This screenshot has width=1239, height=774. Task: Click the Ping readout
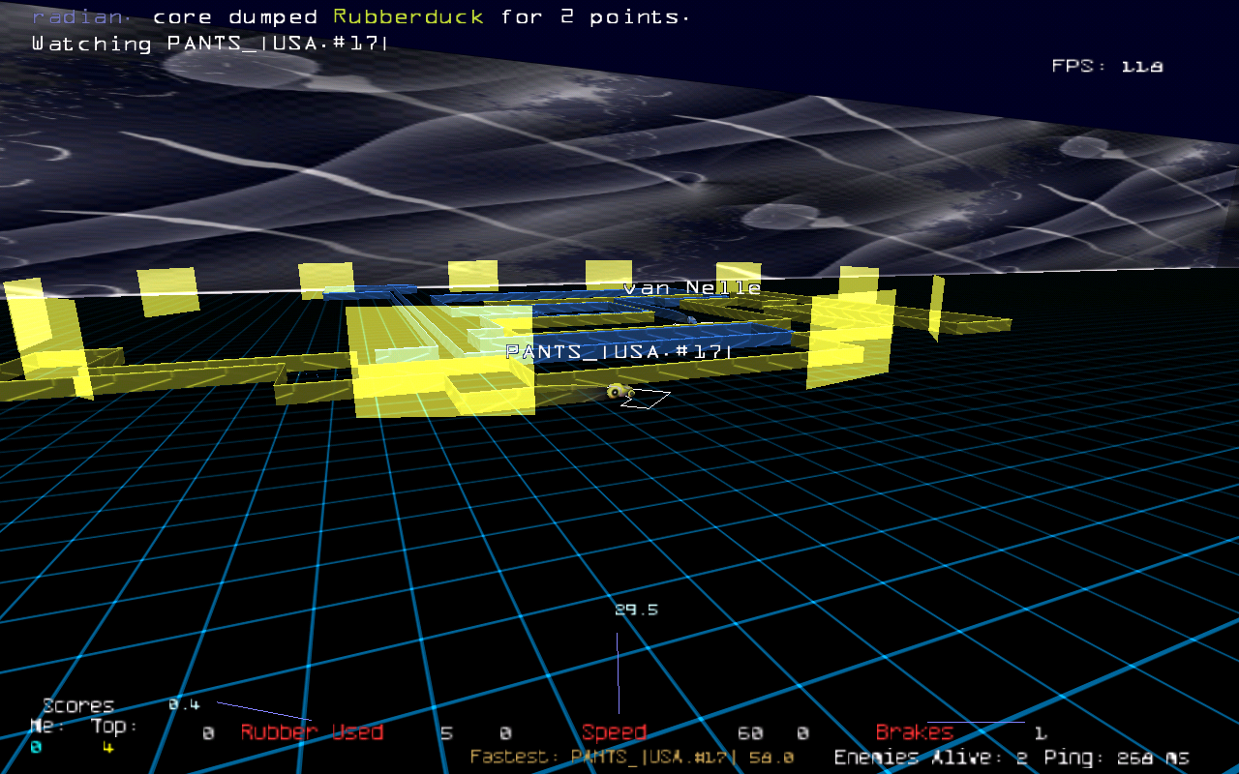pos(1116,758)
